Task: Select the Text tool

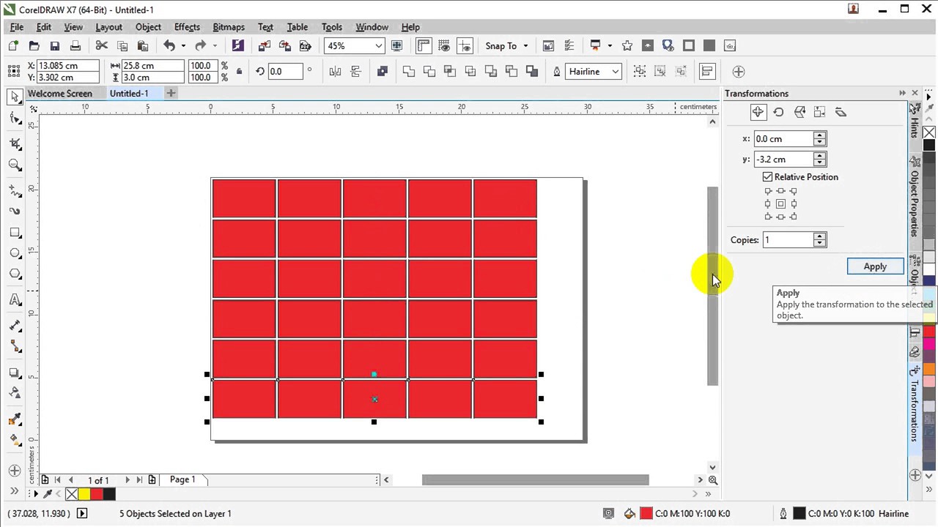Action: (x=15, y=300)
